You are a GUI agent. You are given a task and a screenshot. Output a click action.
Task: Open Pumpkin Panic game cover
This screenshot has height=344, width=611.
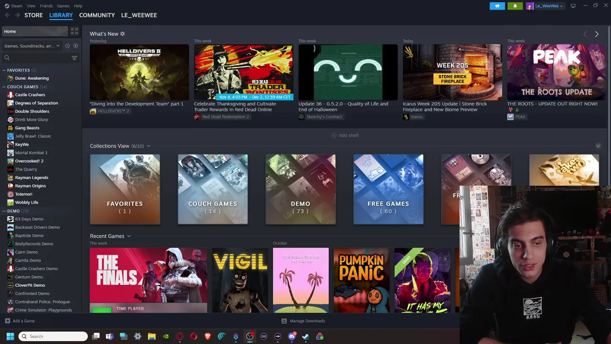[361, 280]
